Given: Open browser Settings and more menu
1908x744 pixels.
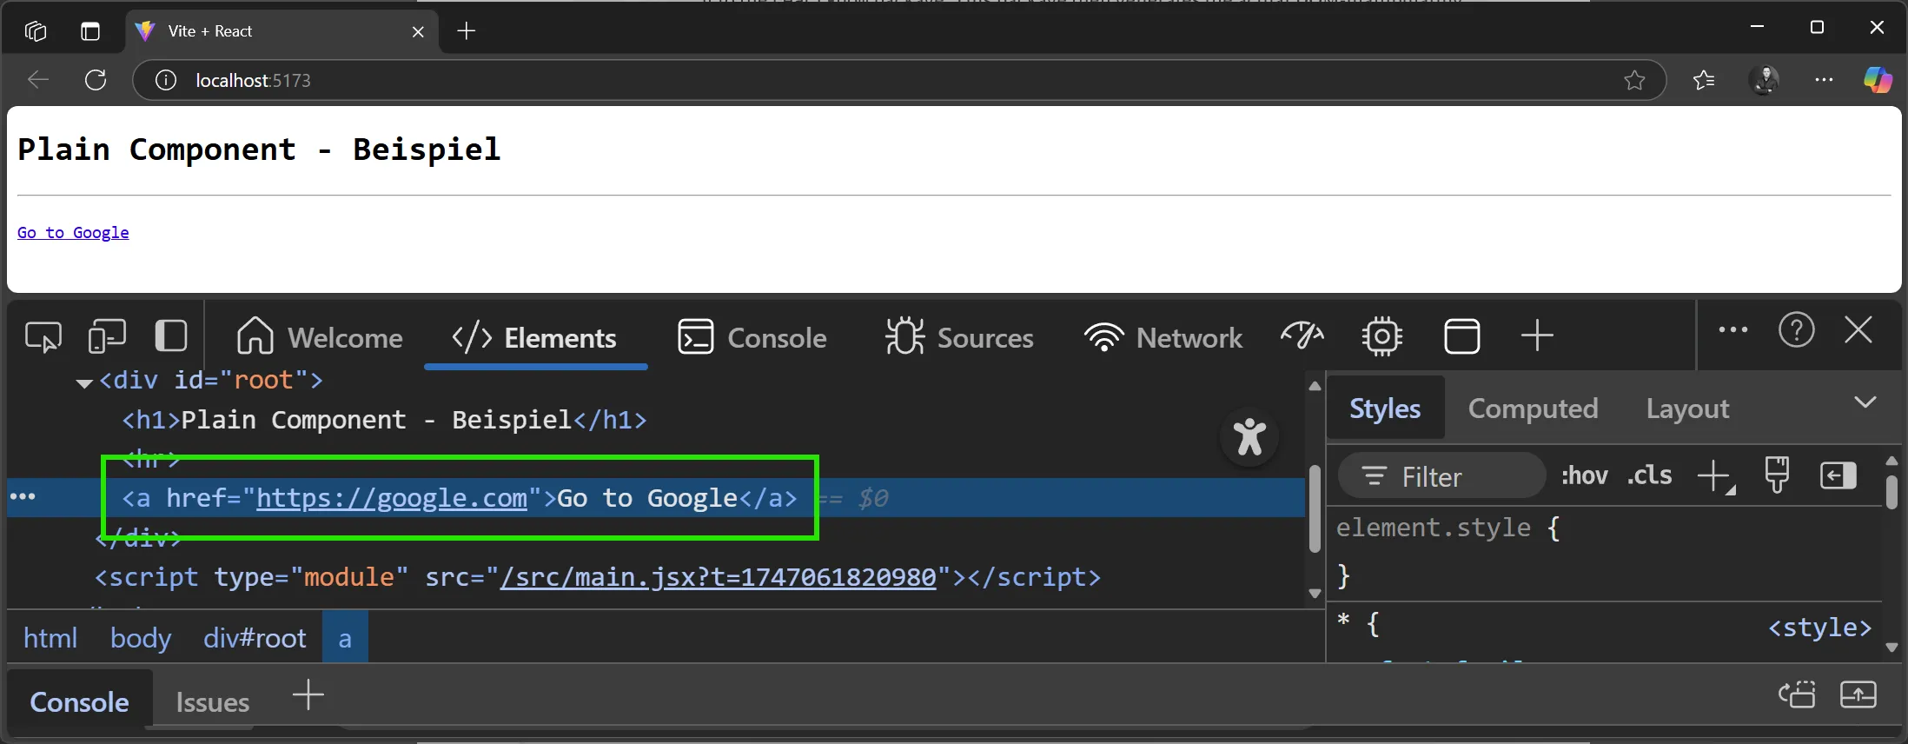Looking at the screenshot, I should [1824, 80].
